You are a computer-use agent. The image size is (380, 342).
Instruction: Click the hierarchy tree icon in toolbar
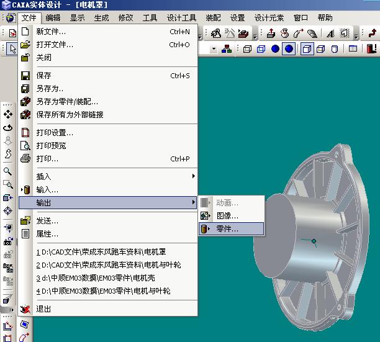tap(227, 49)
